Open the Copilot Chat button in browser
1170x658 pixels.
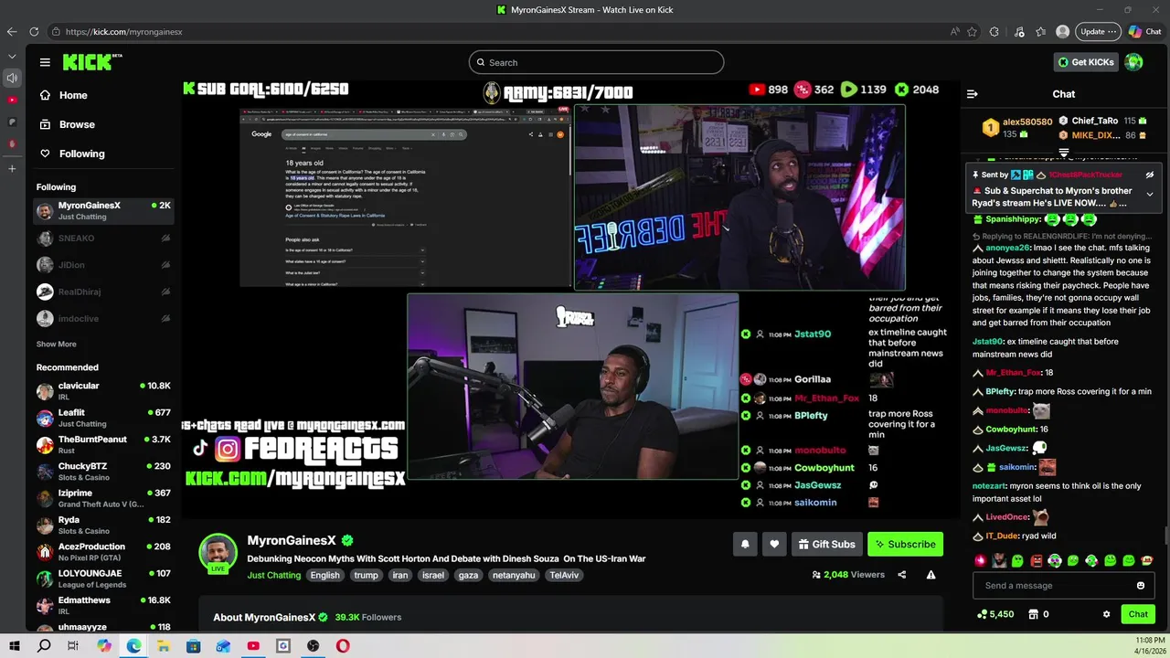(1145, 31)
